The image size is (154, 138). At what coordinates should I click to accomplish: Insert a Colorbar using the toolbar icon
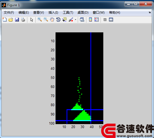click(x=90, y=20)
